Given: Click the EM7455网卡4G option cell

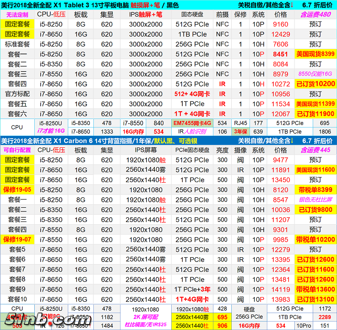Looking at the screenshot, I should point(192,123).
